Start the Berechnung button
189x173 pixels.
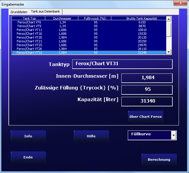click(159, 160)
